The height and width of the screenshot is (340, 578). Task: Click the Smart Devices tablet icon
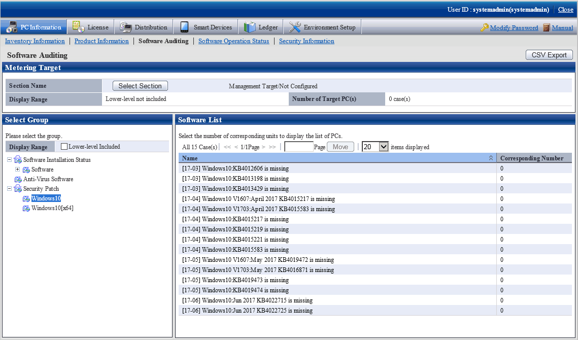[x=185, y=27]
